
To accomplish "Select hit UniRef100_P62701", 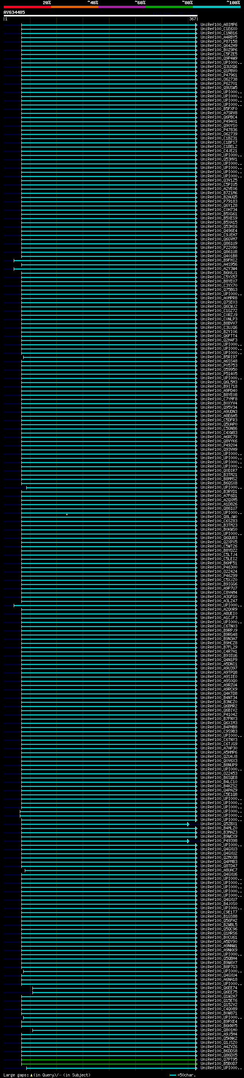I will point(219,83).
